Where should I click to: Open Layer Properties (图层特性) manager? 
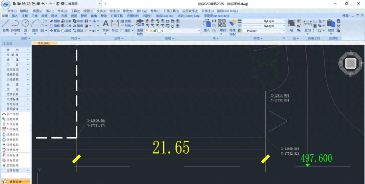pos(140,27)
